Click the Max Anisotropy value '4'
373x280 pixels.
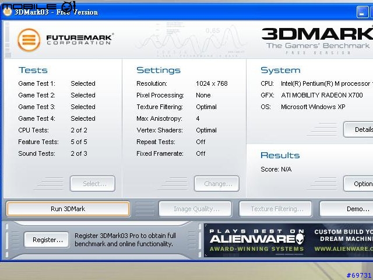coord(198,118)
